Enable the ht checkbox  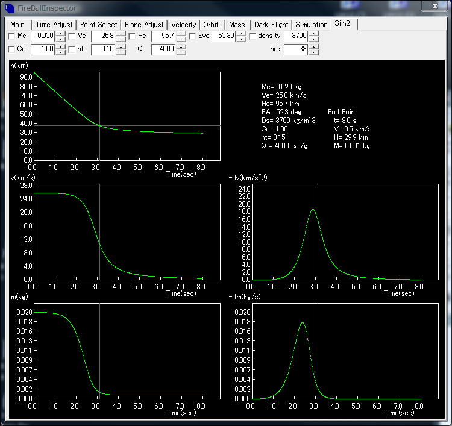point(72,49)
